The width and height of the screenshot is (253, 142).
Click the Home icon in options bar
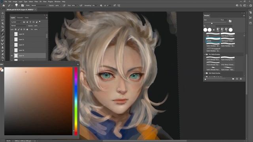coord(4,6)
